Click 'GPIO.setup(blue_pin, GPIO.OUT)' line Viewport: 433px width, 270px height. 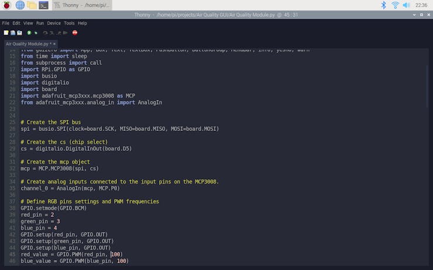click(66, 248)
